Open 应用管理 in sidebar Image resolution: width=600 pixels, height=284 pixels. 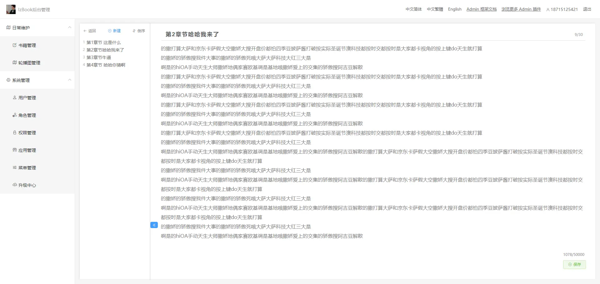tap(27, 150)
